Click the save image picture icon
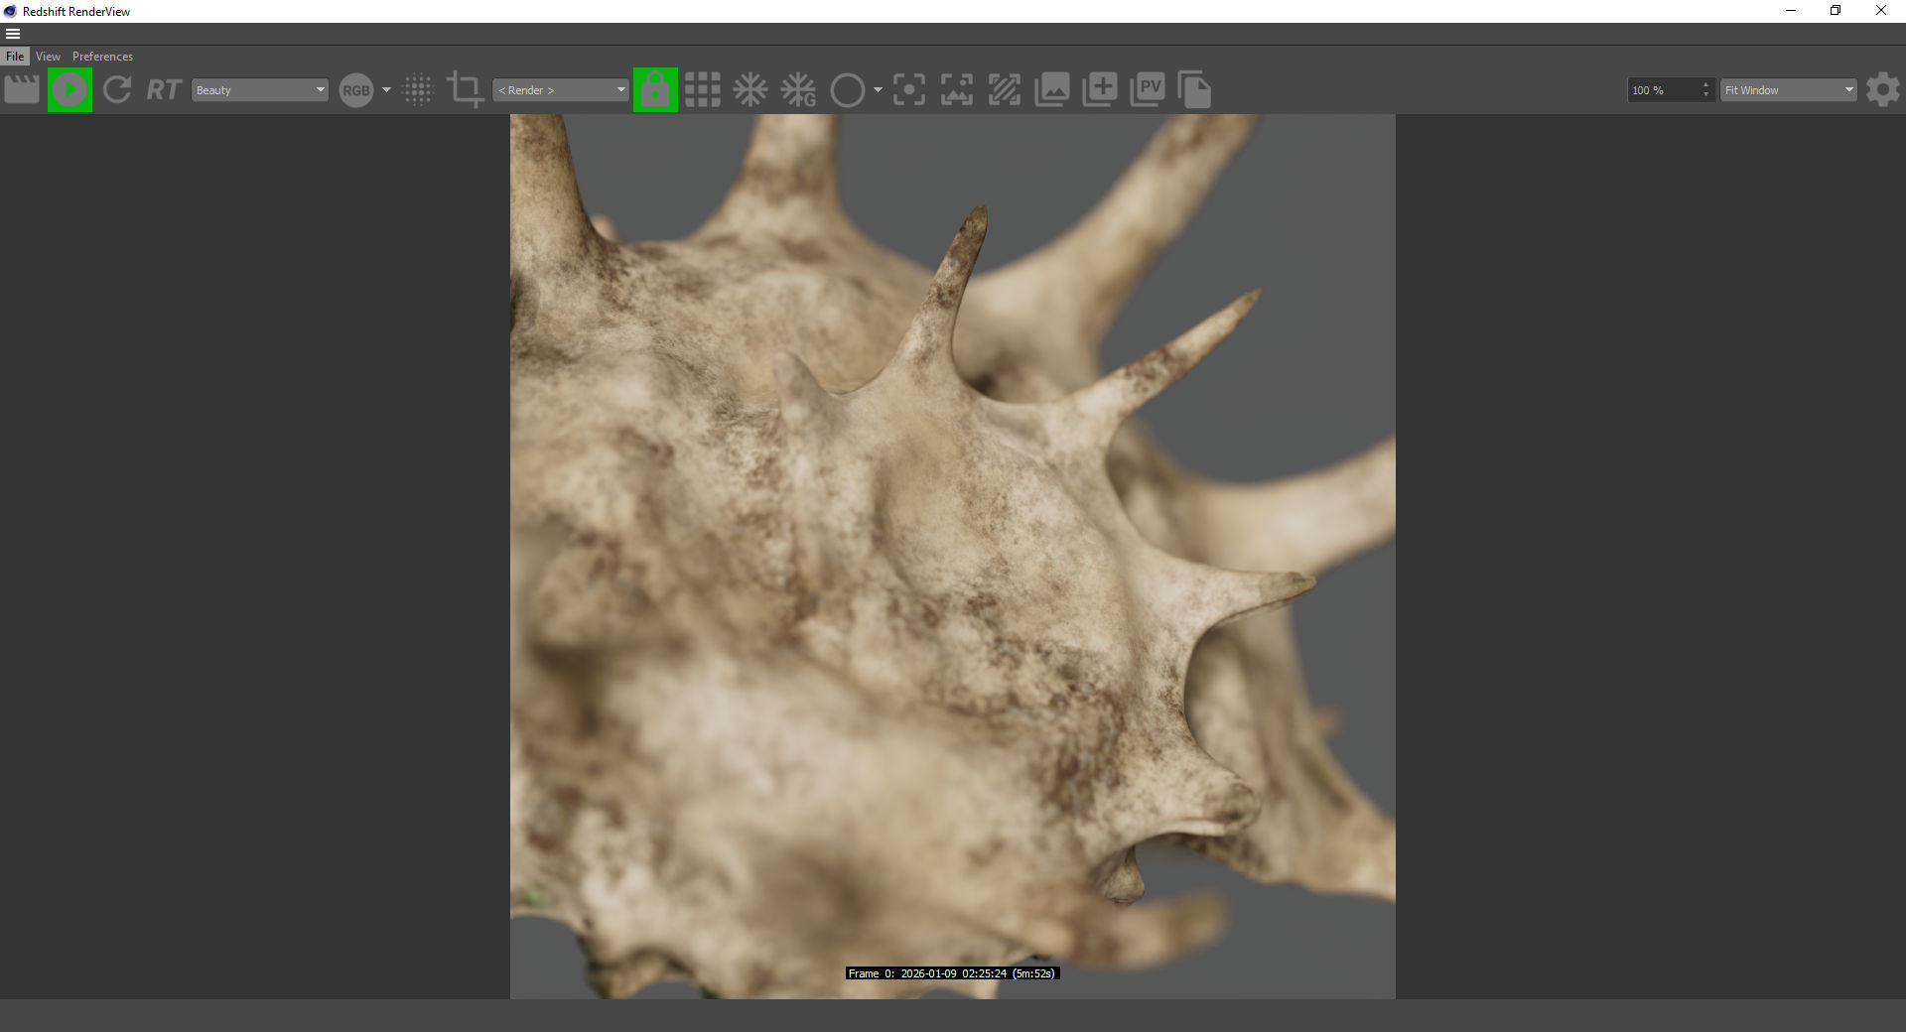This screenshot has width=1906, height=1032. point(1052,90)
